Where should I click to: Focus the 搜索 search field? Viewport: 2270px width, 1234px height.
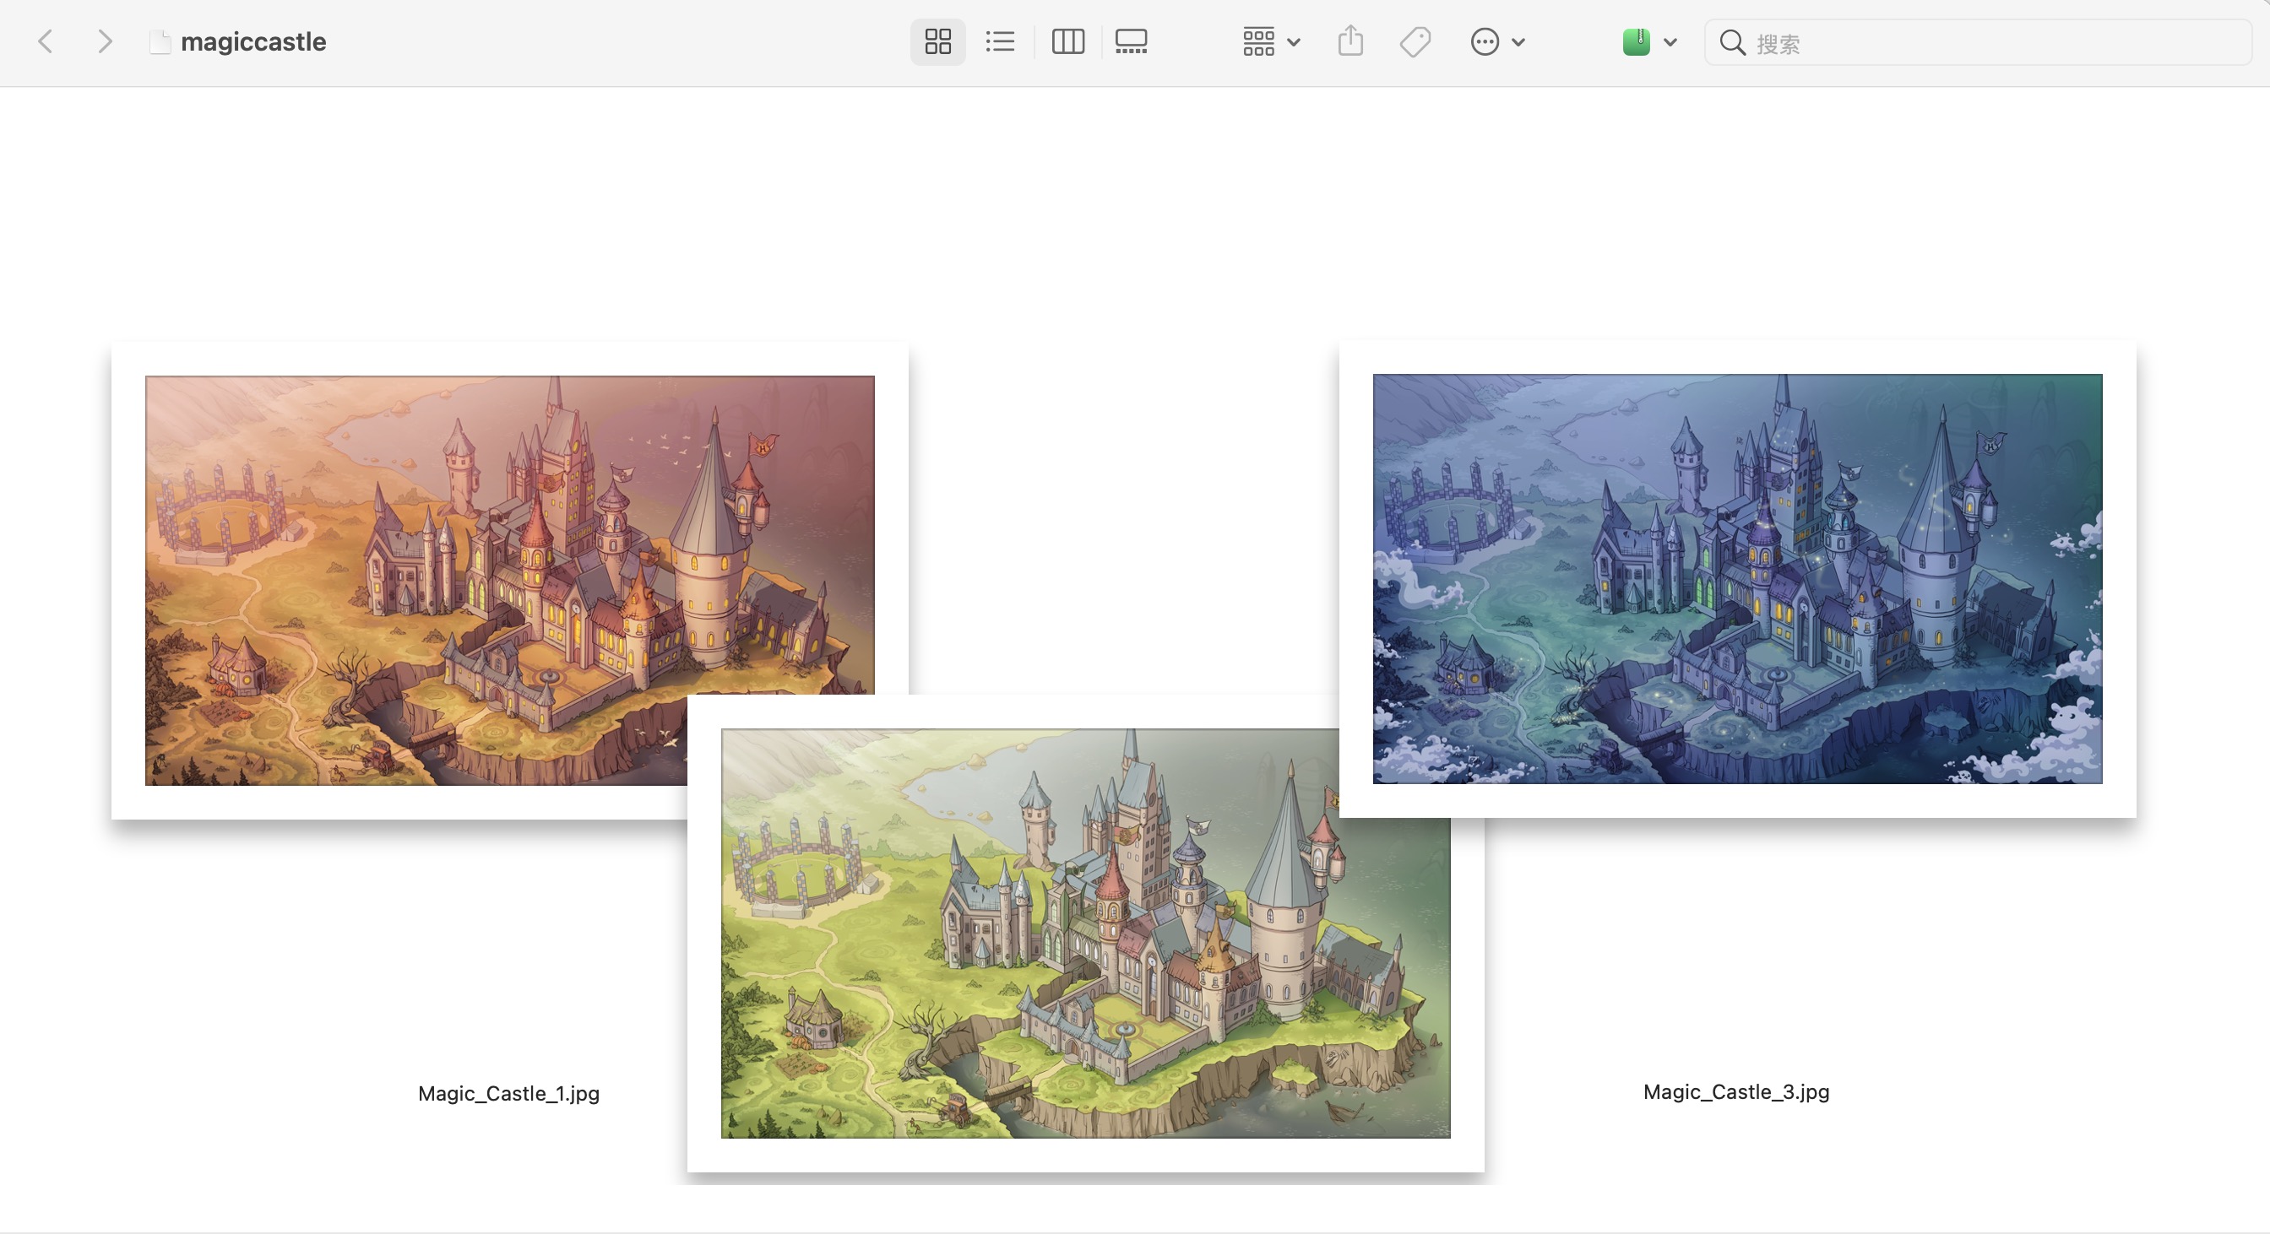click(x=1991, y=43)
